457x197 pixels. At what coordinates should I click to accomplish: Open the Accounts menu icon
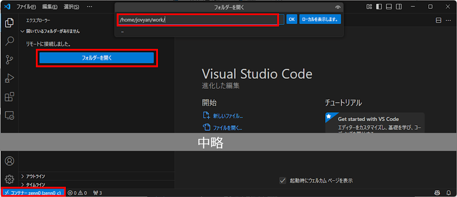(x=9, y=161)
